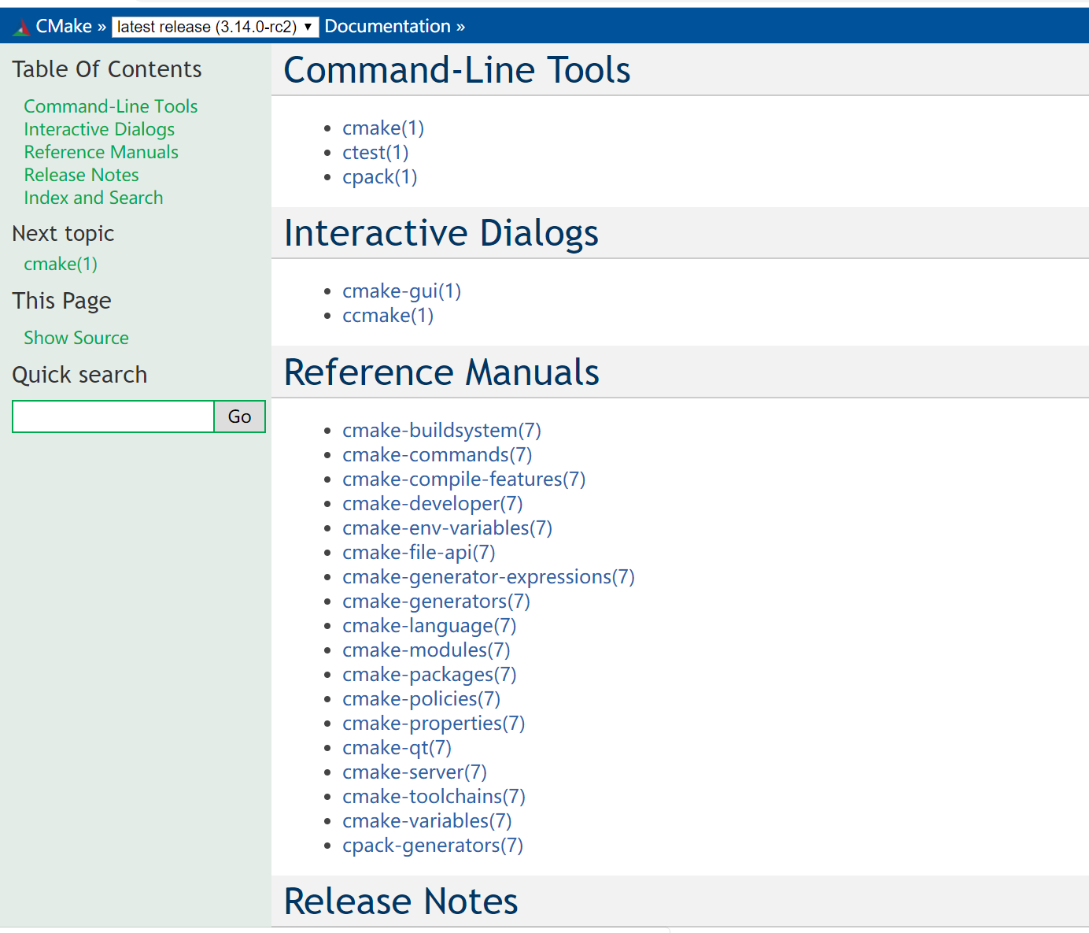Open the cmake-gui(1) manual page

click(402, 291)
